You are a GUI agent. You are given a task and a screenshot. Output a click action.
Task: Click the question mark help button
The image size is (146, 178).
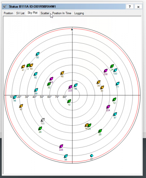click(x=130, y=7)
